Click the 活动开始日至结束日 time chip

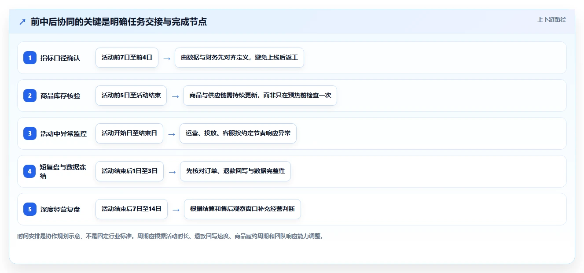pyautogui.click(x=129, y=133)
